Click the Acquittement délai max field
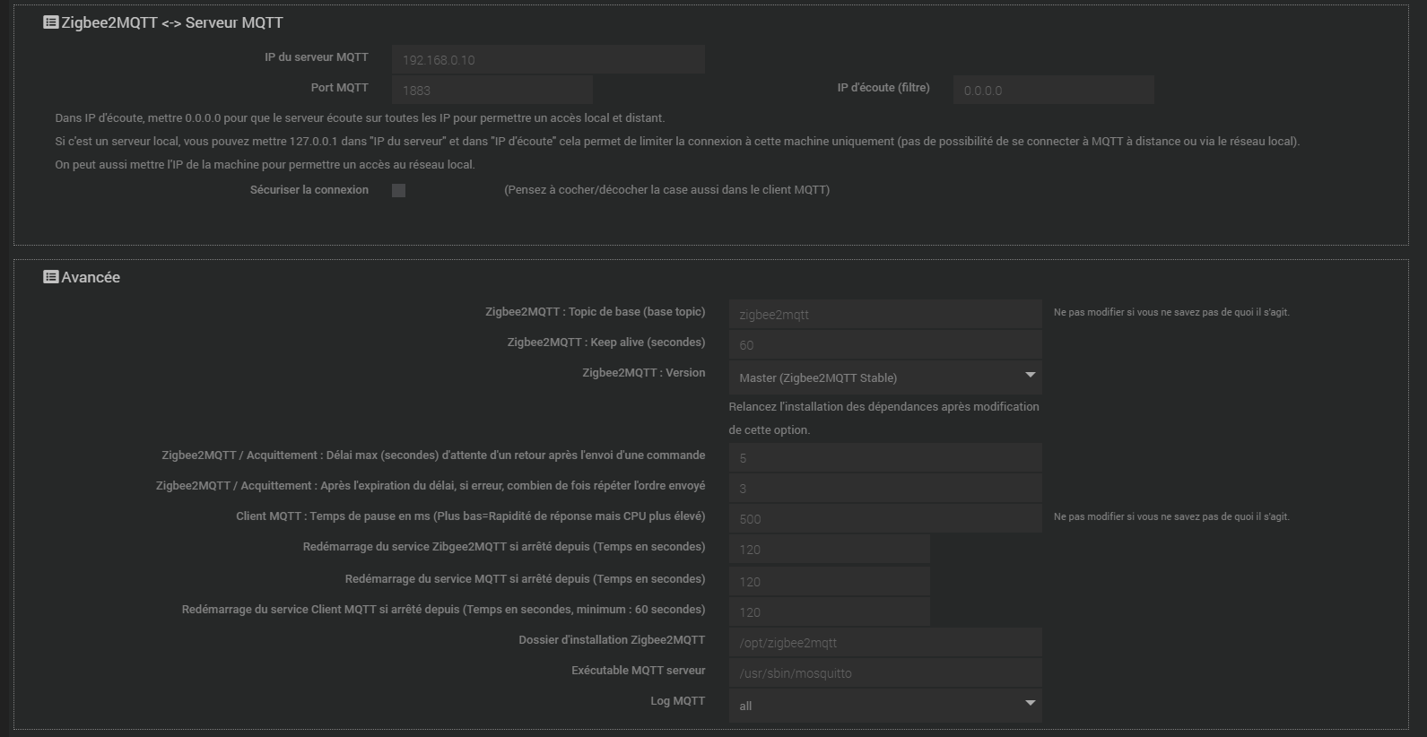 884,458
